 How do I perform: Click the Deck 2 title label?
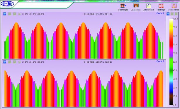(160, 61)
